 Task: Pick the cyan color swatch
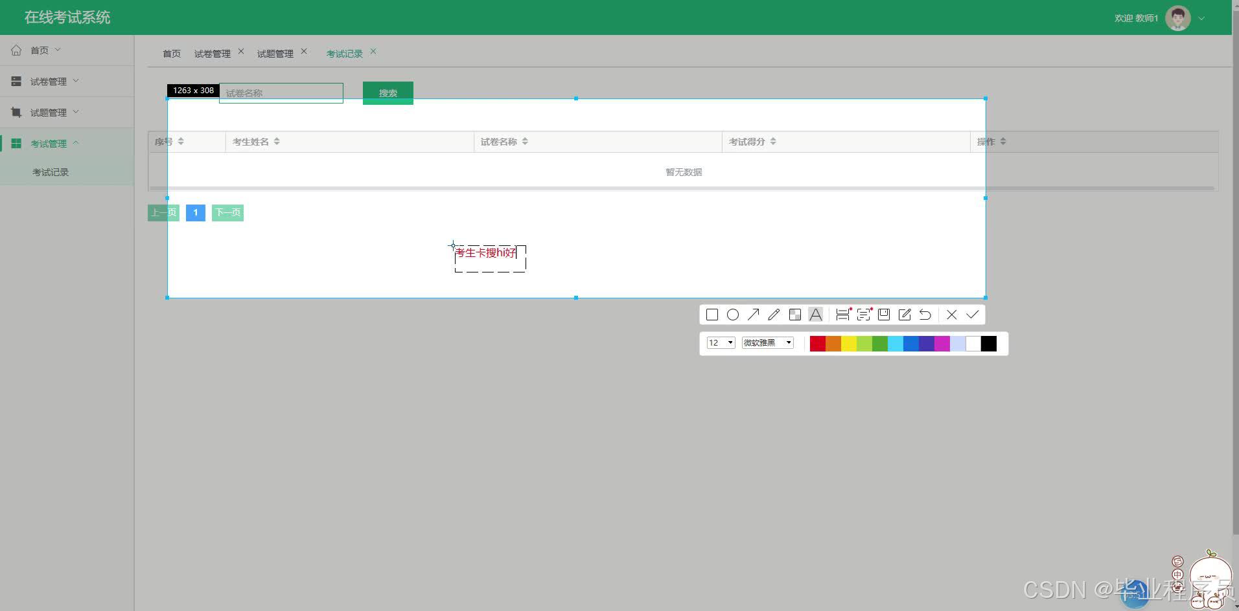click(x=896, y=344)
